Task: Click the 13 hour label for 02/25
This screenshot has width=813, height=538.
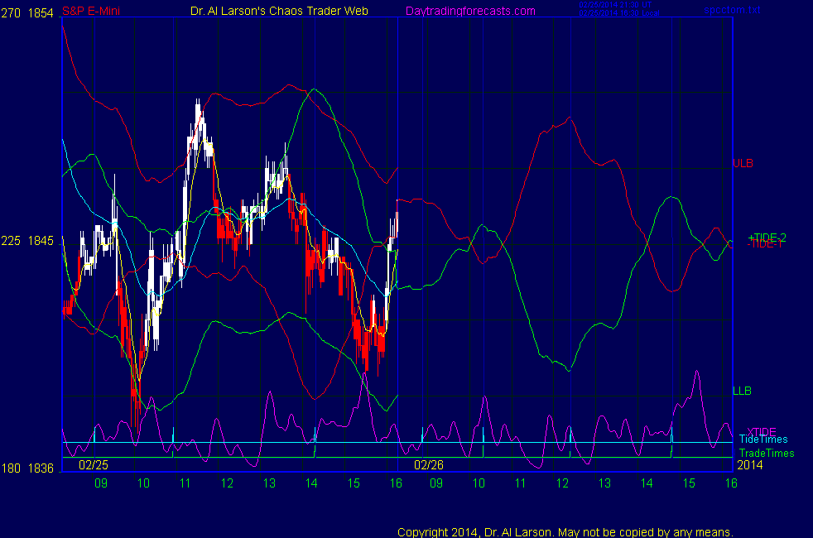Action: tap(269, 483)
